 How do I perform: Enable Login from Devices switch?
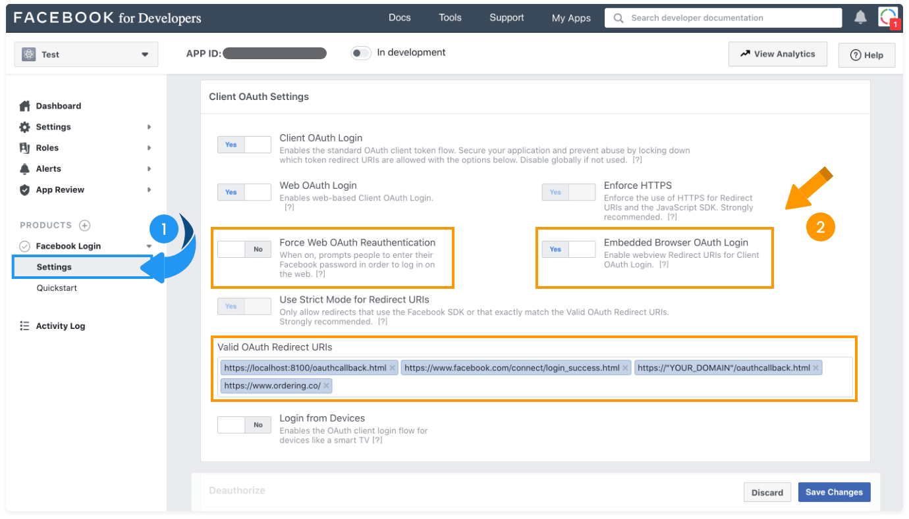click(244, 425)
